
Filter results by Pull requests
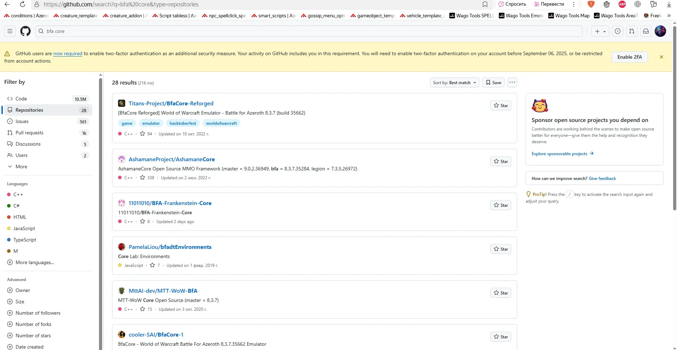[48, 133]
